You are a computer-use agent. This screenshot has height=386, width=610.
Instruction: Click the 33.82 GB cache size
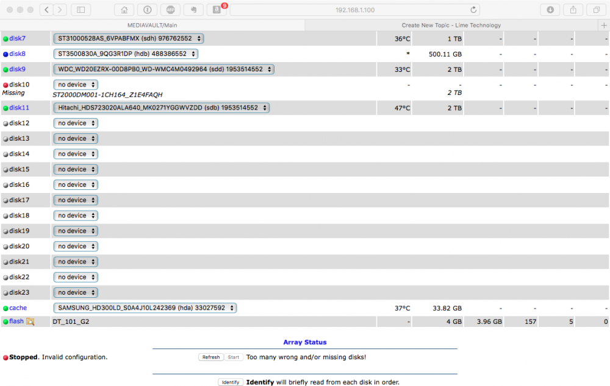[447, 308]
